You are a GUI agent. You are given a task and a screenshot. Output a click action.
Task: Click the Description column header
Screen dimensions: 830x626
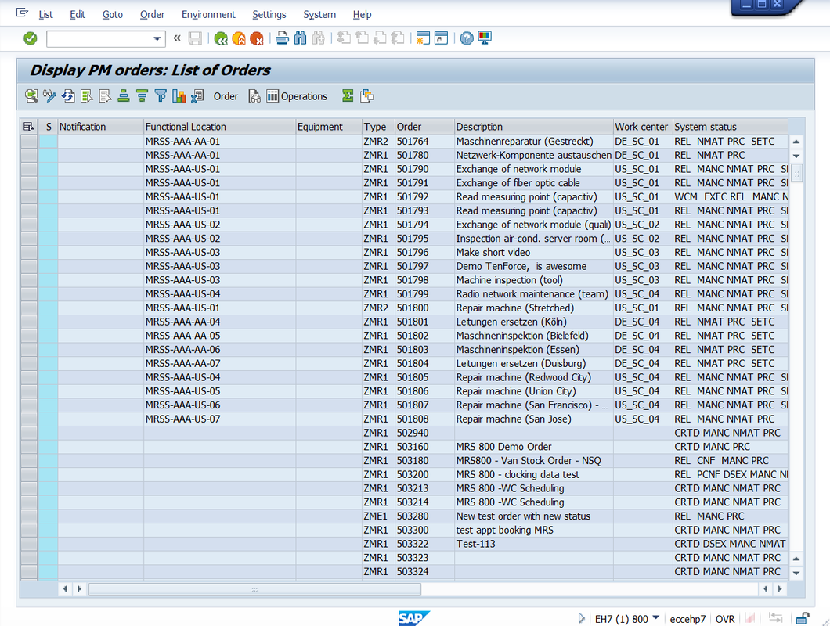[x=533, y=127]
